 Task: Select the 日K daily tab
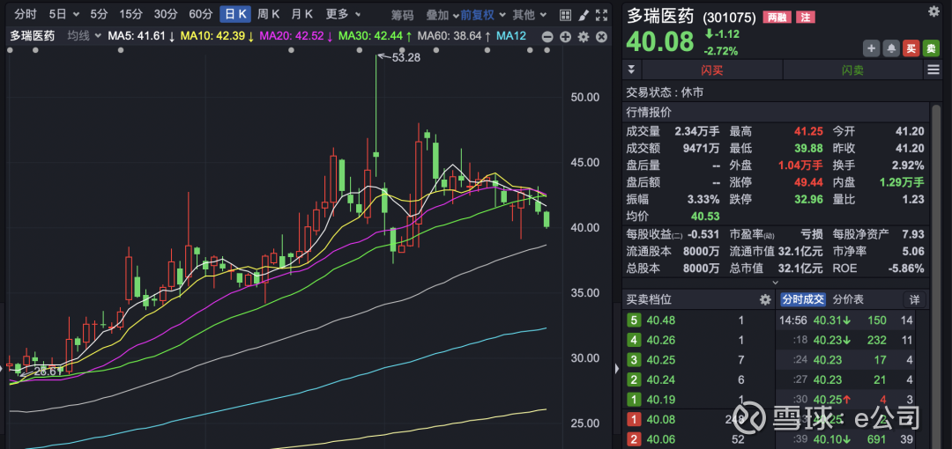(x=235, y=14)
